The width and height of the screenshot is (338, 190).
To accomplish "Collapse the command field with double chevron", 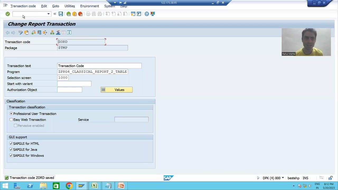I will (55, 14).
